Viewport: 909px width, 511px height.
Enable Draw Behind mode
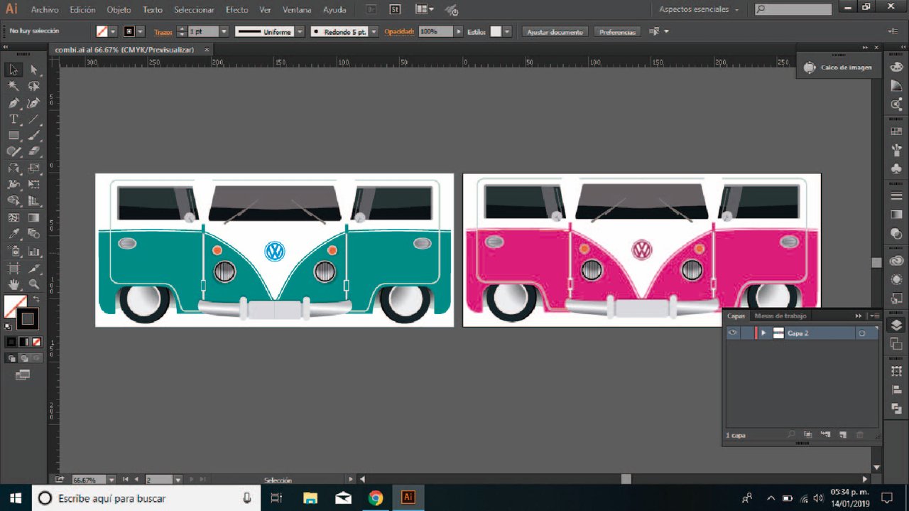[x=24, y=358]
